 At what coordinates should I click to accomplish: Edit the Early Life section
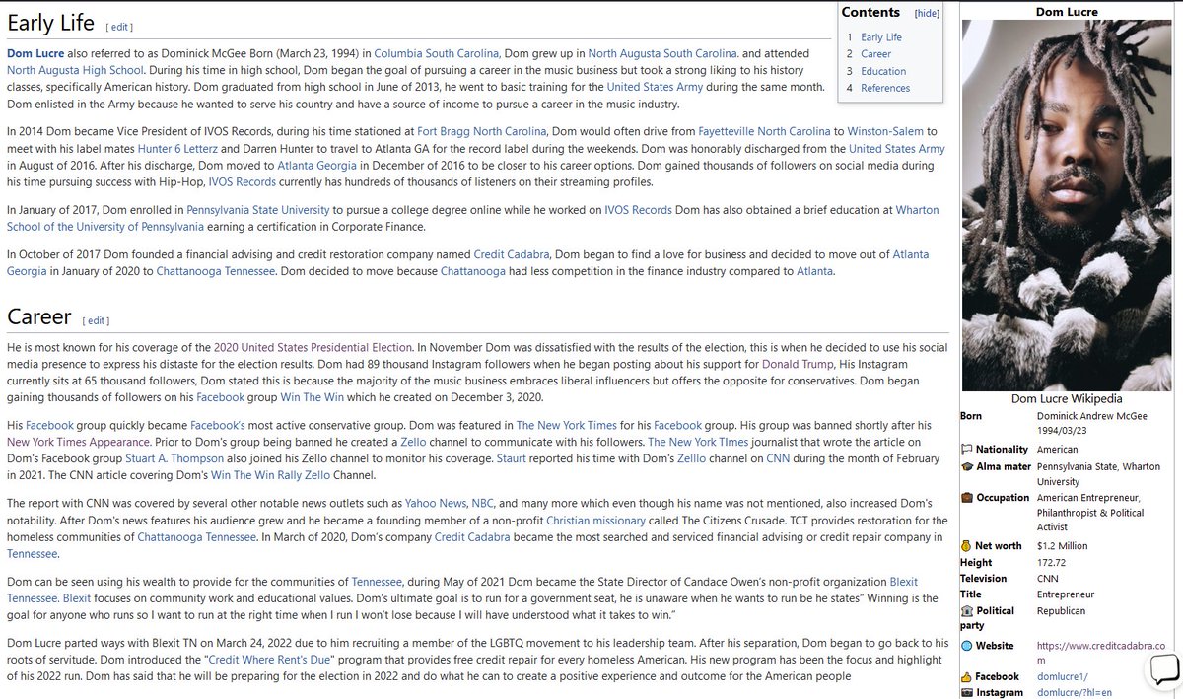click(118, 27)
